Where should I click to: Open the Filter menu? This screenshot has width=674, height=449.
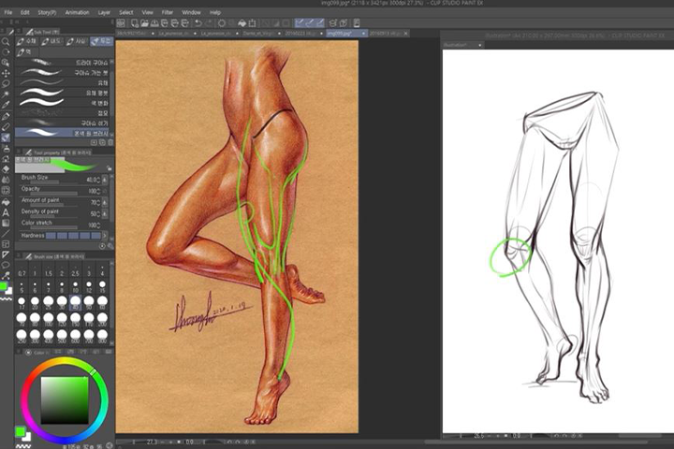pos(168,12)
